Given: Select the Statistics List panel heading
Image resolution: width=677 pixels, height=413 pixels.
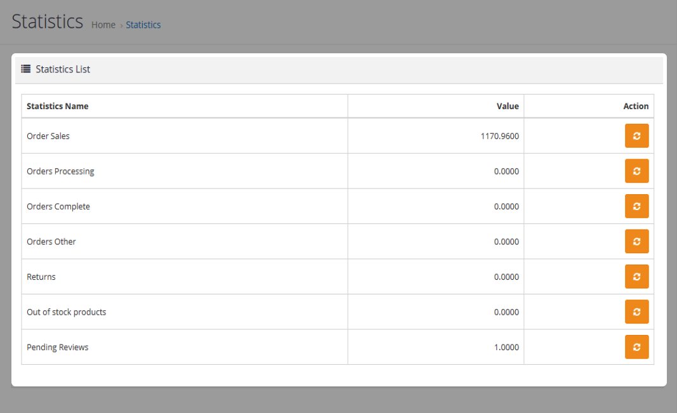Looking at the screenshot, I should click(x=63, y=69).
